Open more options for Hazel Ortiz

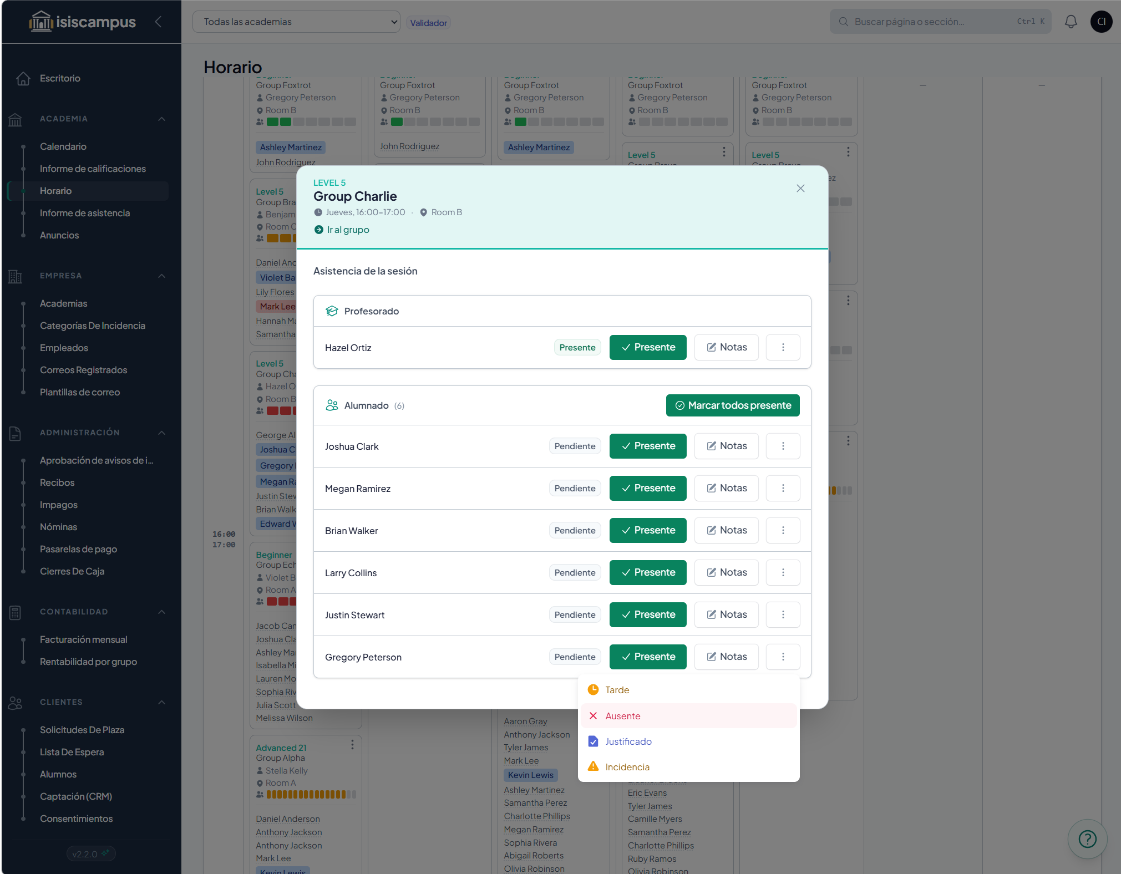[x=783, y=347]
